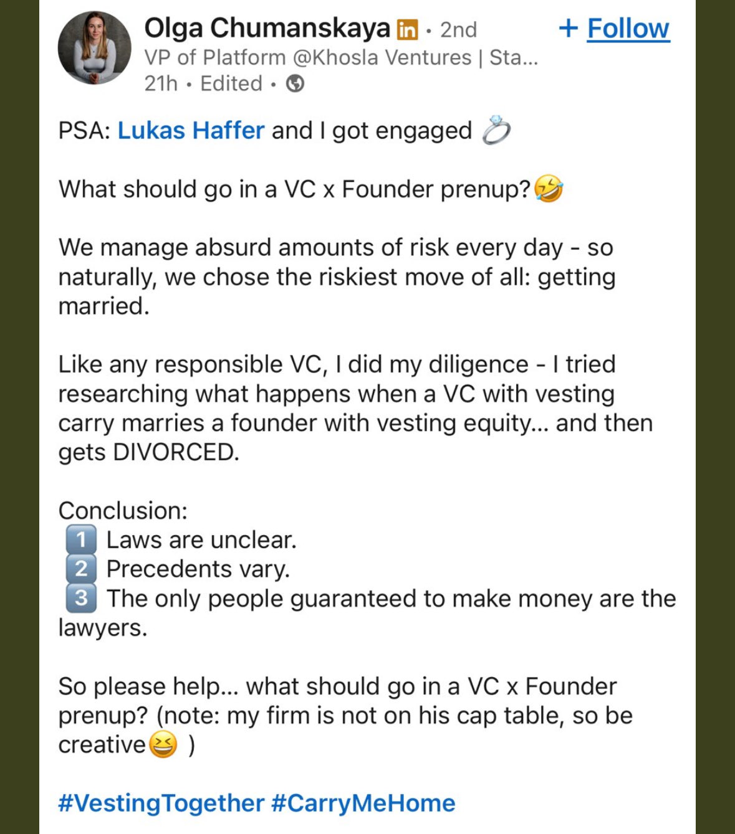Screen dimensions: 735x834
Task: Click the plus icon beside Follow
Action: [568, 29]
